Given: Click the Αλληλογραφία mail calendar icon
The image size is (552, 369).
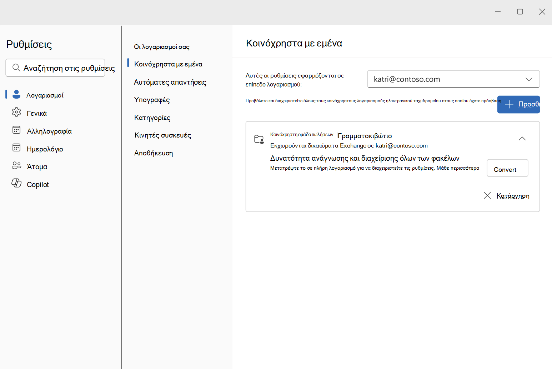Looking at the screenshot, I should 16,130.
